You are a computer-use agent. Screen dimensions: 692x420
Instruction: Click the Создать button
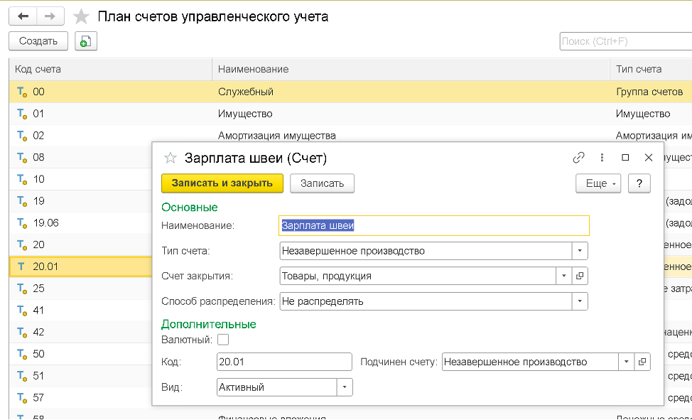pos(38,41)
